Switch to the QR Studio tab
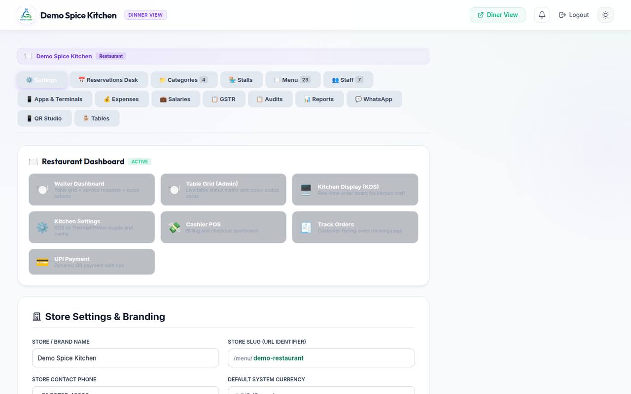 click(x=44, y=118)
